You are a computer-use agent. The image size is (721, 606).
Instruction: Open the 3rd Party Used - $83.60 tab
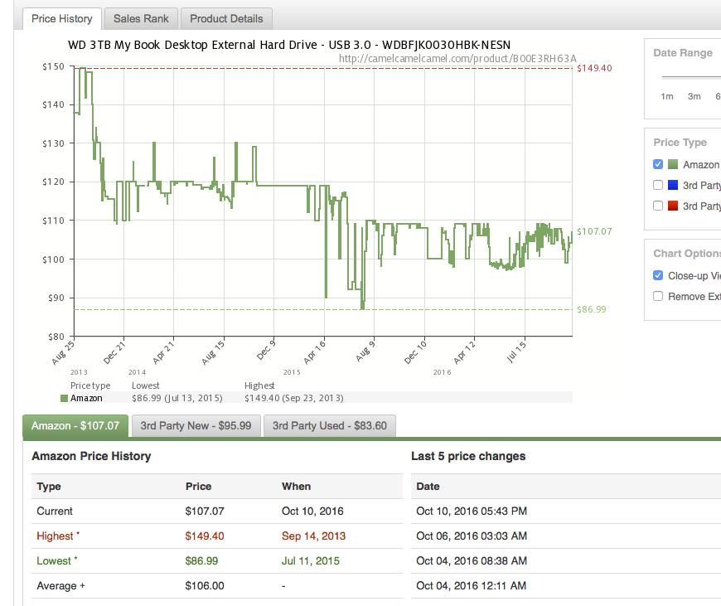pyautogui.click(x=329, y=425)
